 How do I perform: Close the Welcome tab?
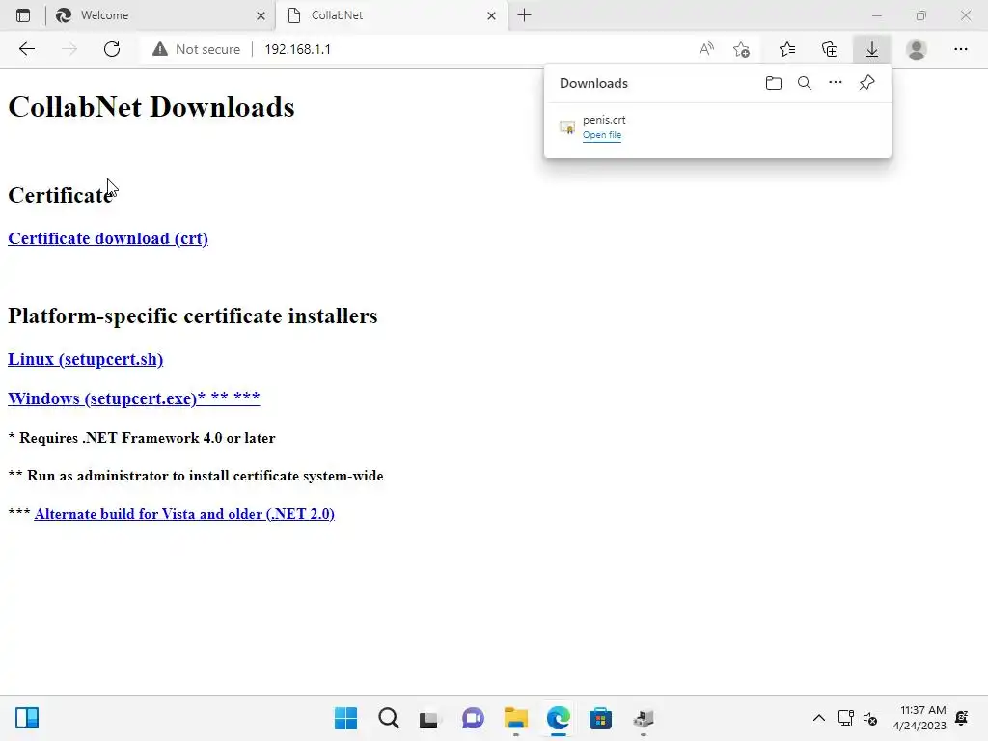(x=261, y=15)
